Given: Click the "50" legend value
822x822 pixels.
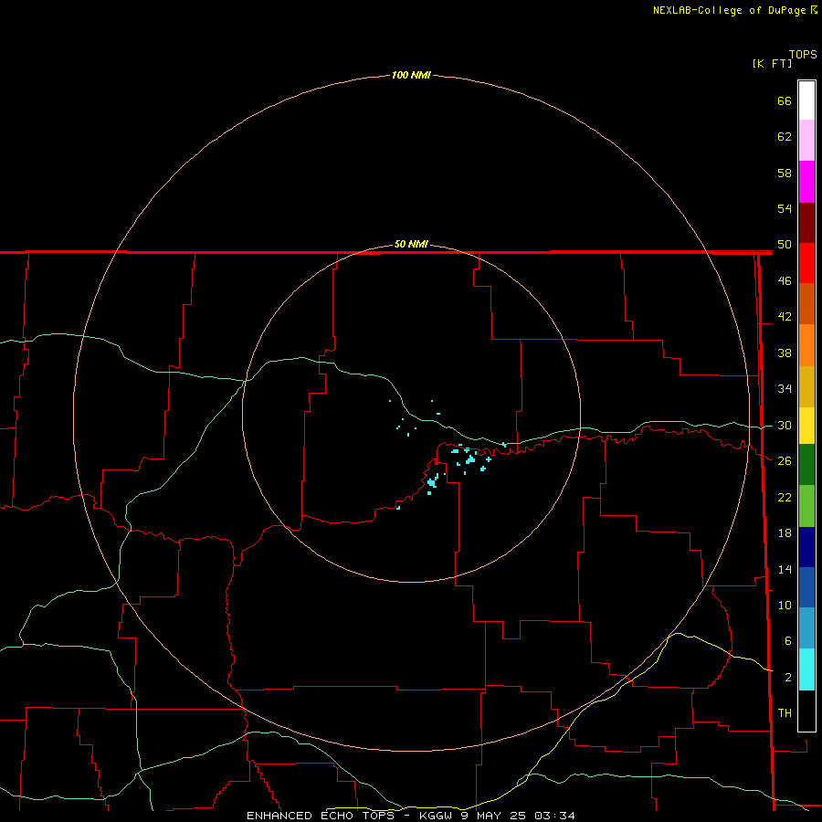Looking at the screenshot, I should click(785, 245).
